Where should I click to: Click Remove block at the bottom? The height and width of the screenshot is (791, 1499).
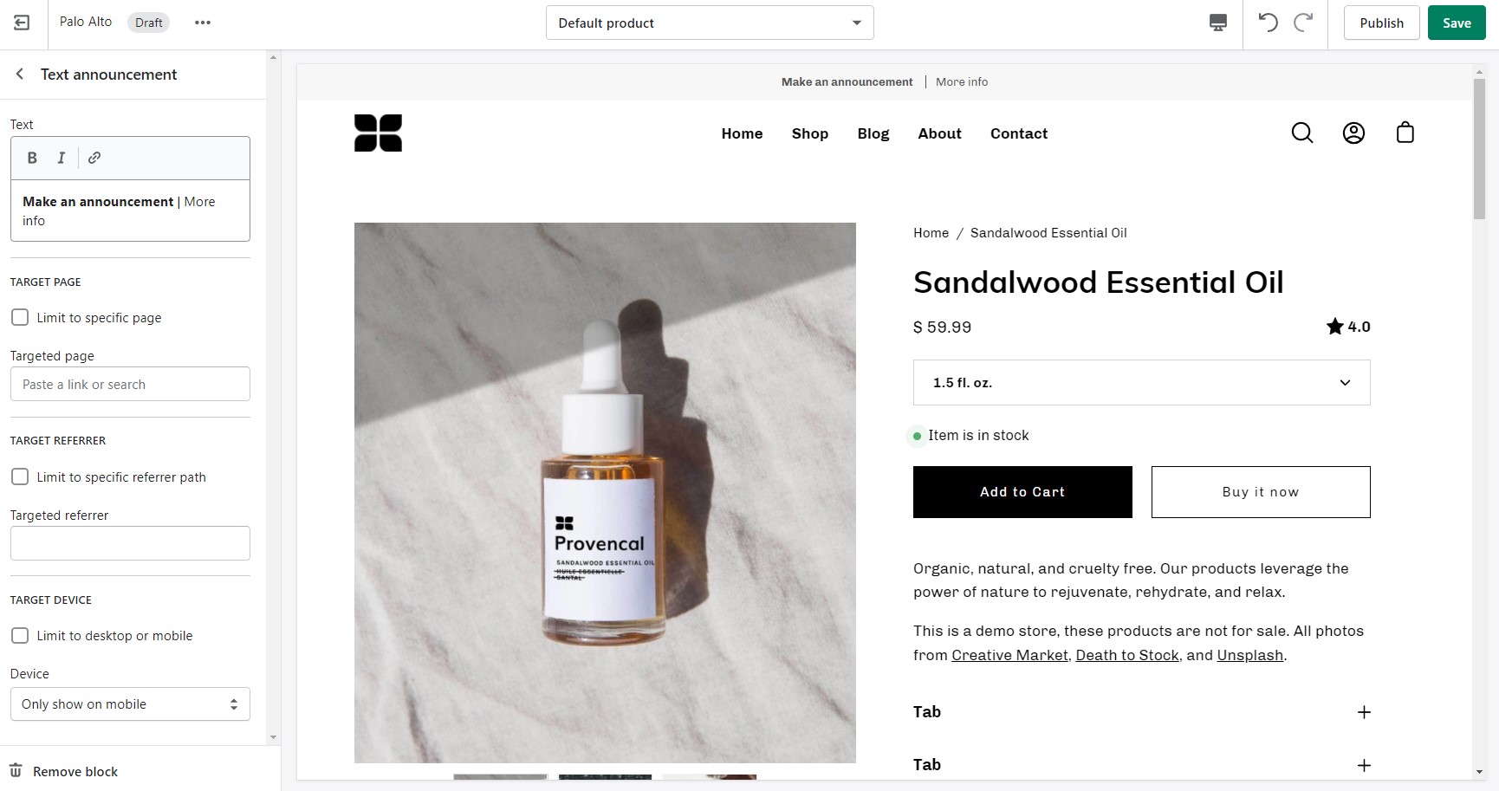(64, 771)
